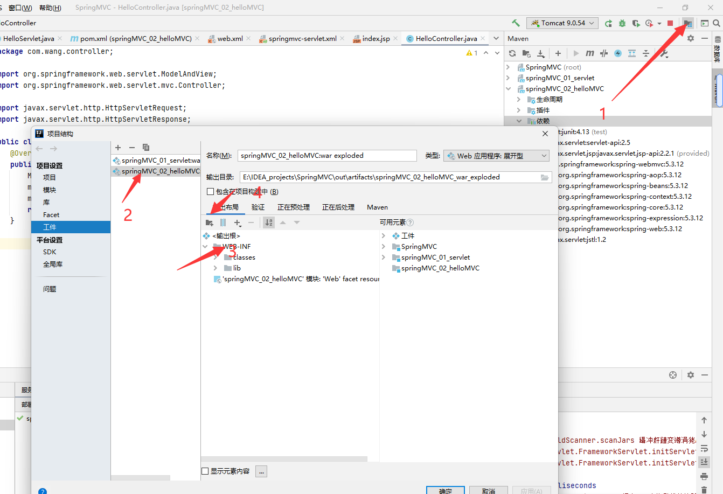Viewport: 723px width, 494px height.
Task: Open Search Everywhere magnifier icon
Action: 717,23
